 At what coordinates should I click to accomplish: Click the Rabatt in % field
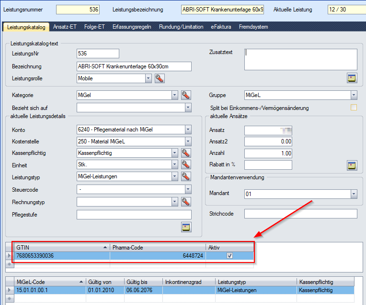point(268,165)
